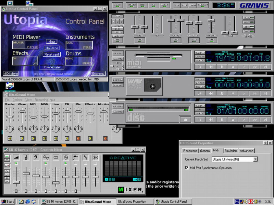Click the Compensate button
This screenshot has width=274, height=205.
[52, 67]
